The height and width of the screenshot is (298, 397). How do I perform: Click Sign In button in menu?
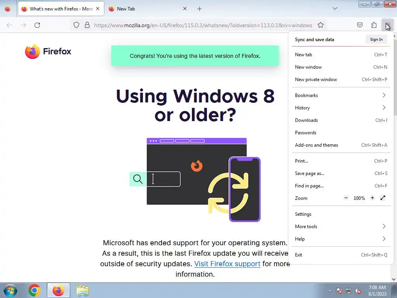tap(376, 40)
